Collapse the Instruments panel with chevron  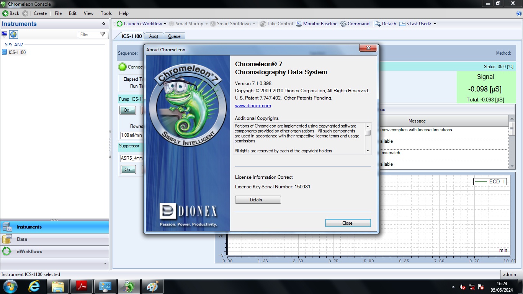104,24
